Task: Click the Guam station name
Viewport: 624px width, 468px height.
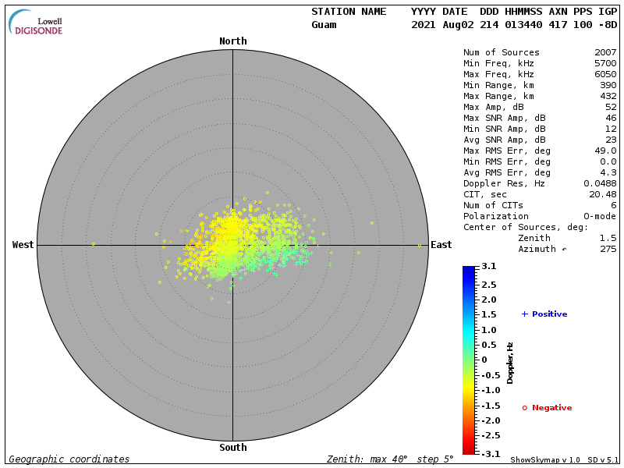Action: (x=324, y=25)
